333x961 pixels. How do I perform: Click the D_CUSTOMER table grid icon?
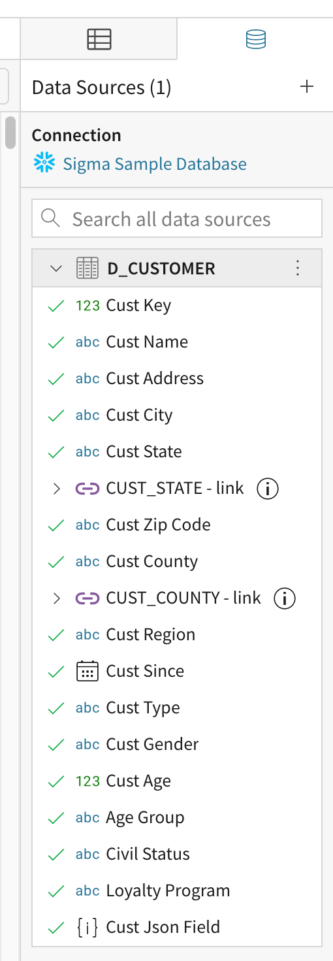87,268
